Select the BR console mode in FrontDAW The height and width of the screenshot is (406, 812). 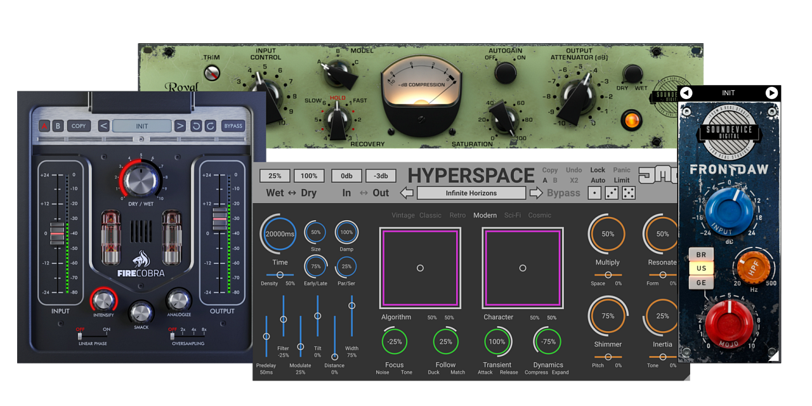coord(701,254)
